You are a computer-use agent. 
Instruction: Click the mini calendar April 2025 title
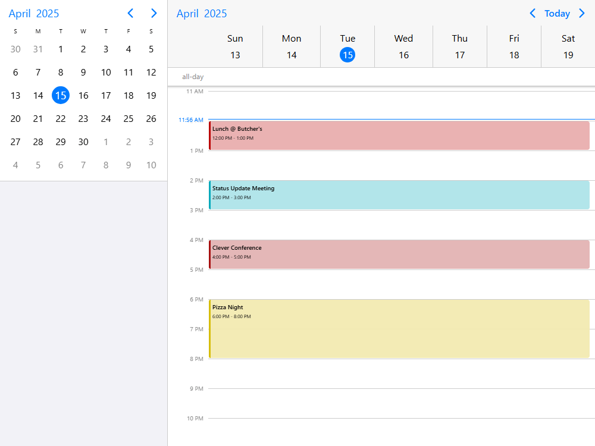34,14
